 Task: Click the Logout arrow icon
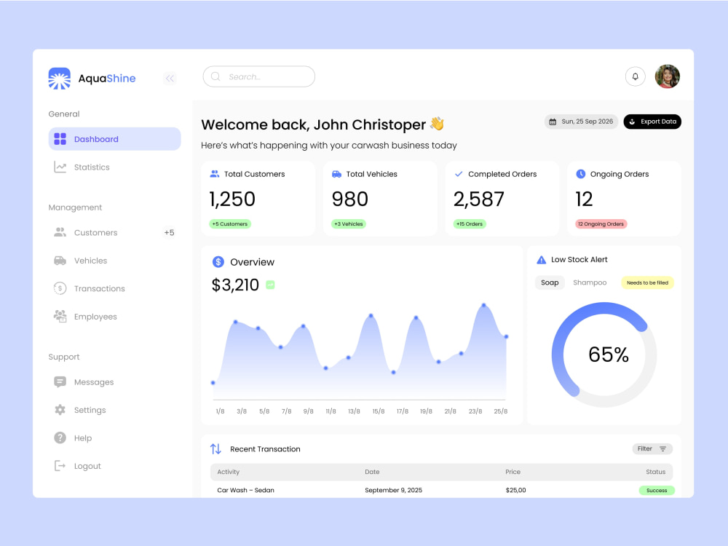(x=60, y=465)
